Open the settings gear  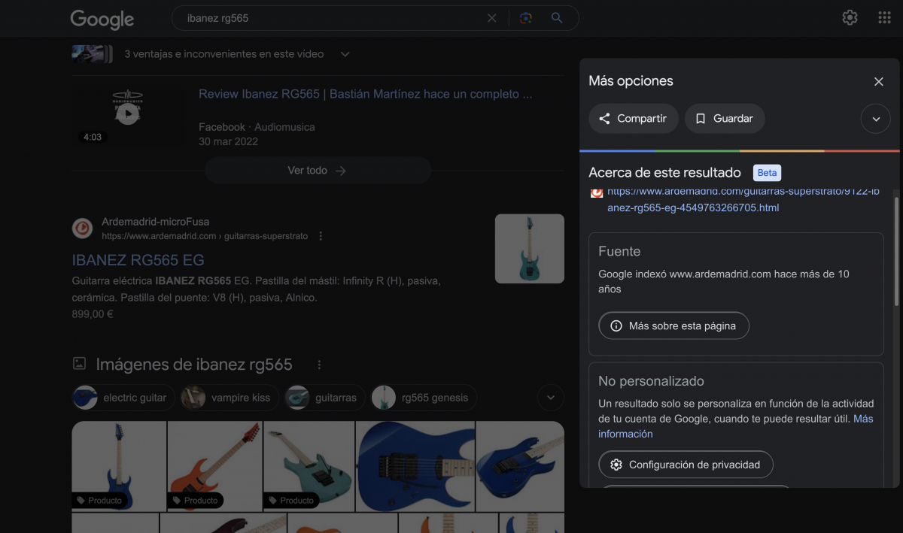tap(850, 18)
